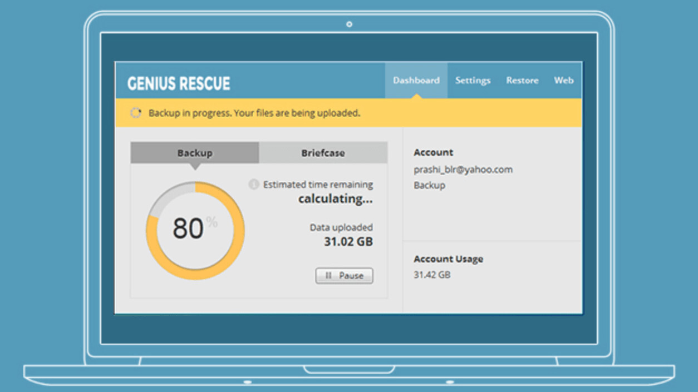
Task: Click the calculating... time estimate text
Action: 335,199
